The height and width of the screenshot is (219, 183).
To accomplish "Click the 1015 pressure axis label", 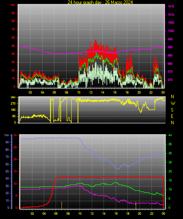I will [x=171, y=6].
